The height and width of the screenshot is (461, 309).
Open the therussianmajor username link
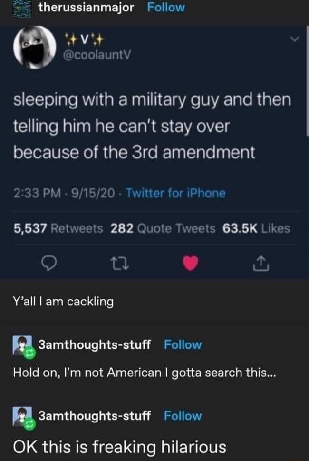click(86, 7)
